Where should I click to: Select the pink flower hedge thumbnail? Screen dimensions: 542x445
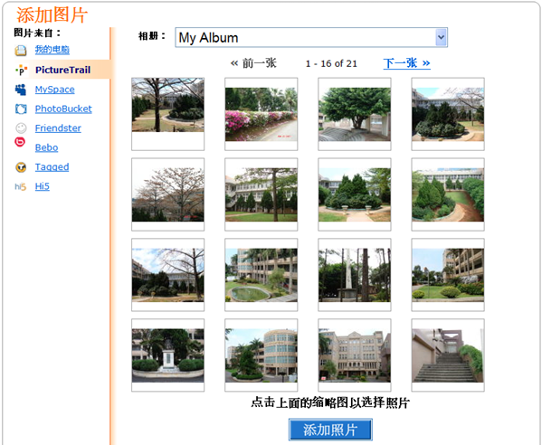click(261, 114)
